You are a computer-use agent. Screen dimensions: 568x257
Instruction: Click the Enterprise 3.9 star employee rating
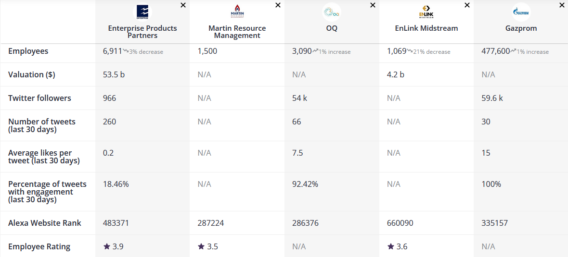click(x=113, y=246)
